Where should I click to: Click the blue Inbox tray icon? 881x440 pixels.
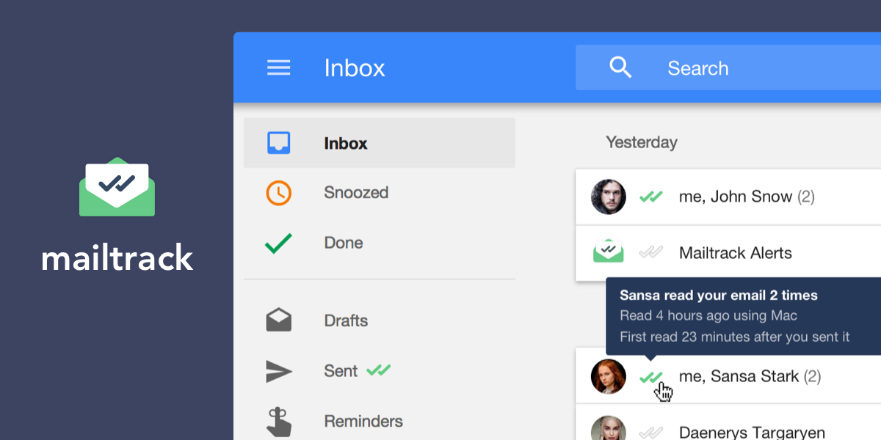[x=278, y=143]
